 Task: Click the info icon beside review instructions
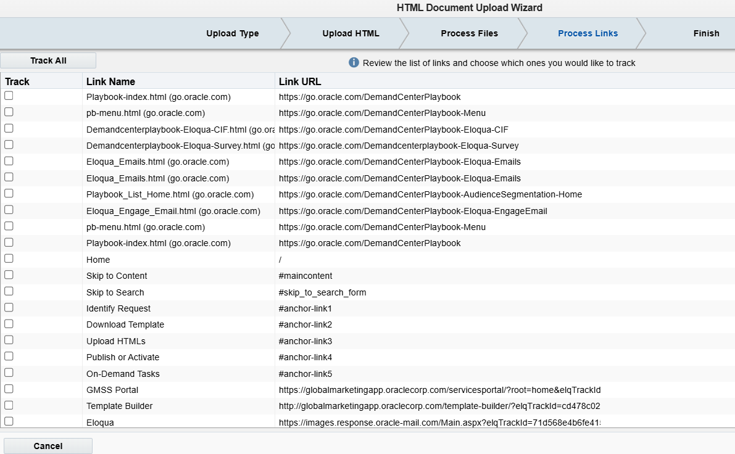(354, 63)
